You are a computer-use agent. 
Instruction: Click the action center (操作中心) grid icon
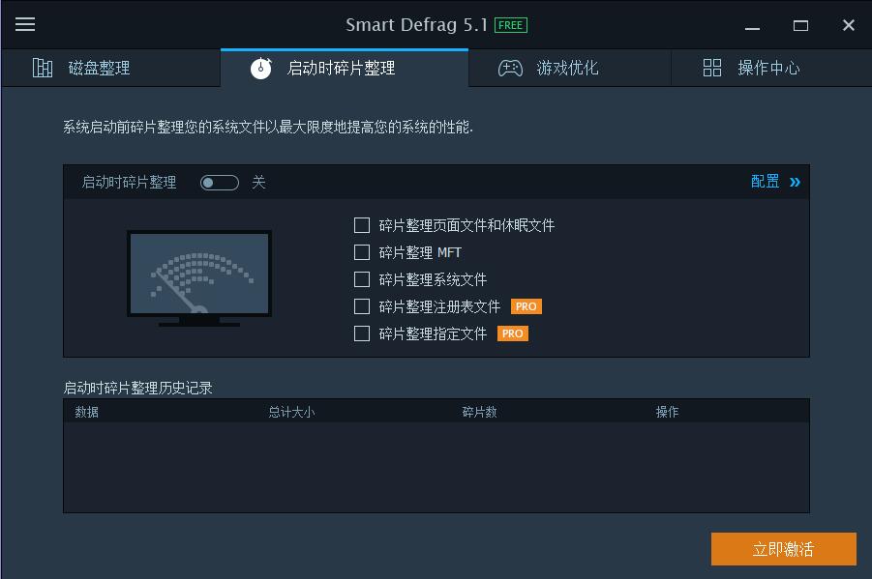(x=712, y=68)
